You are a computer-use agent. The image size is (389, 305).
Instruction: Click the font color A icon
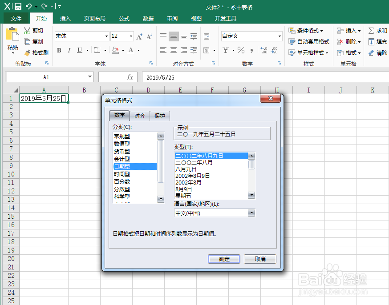click(131, 50)
